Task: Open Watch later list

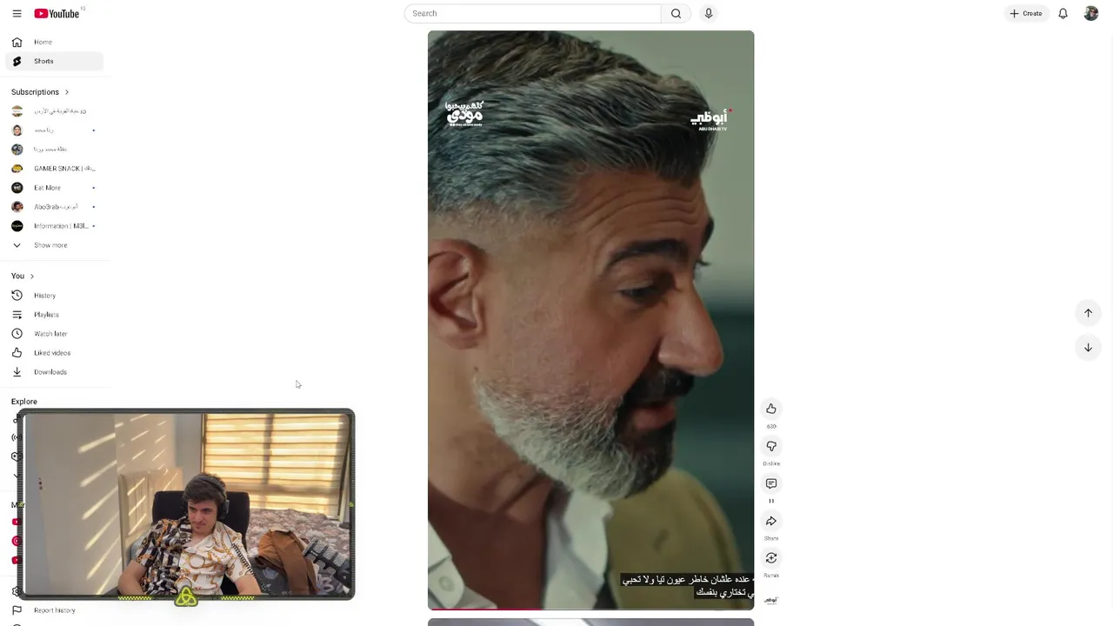Action: tap(54, 333)
